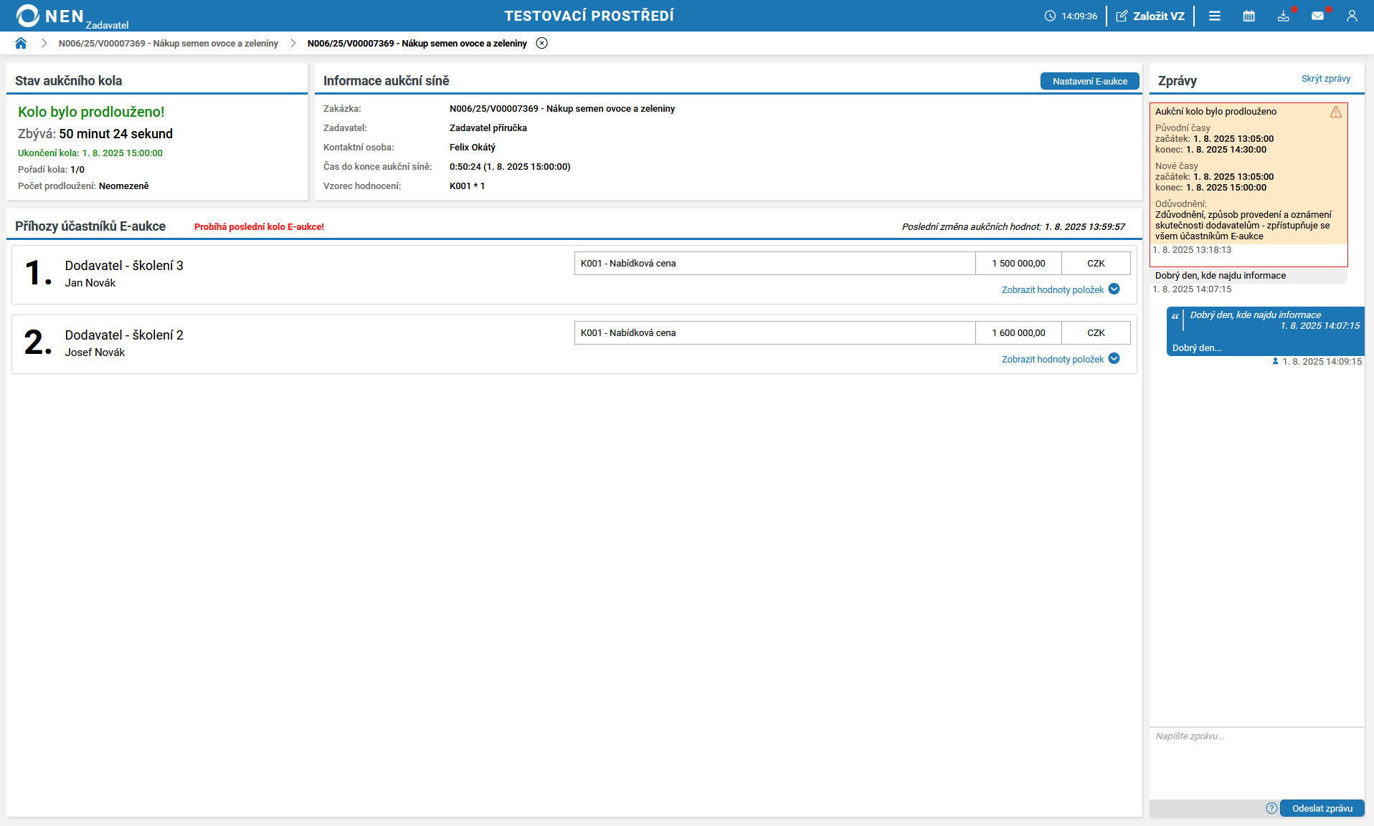Click the help question mark icon
The image size is (1374, 826).
1271,808
